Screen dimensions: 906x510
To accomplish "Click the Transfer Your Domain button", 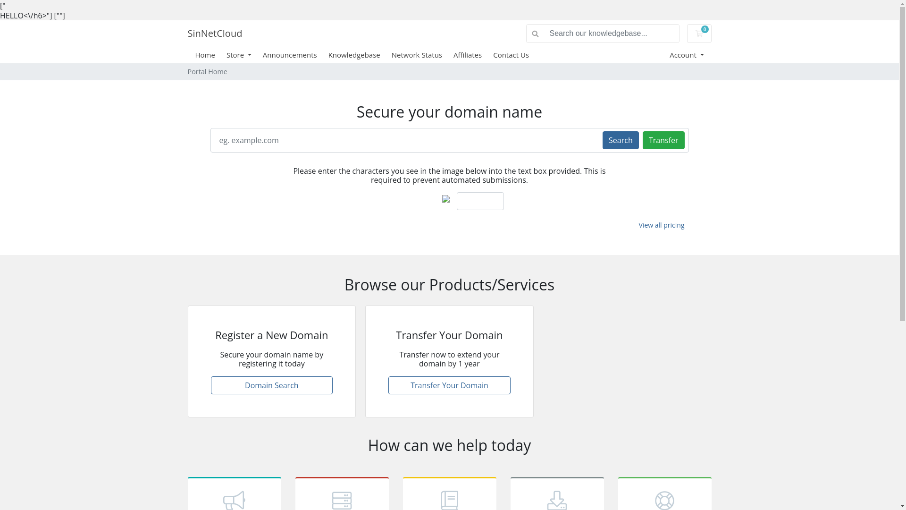I will click(x=449, y=385).
